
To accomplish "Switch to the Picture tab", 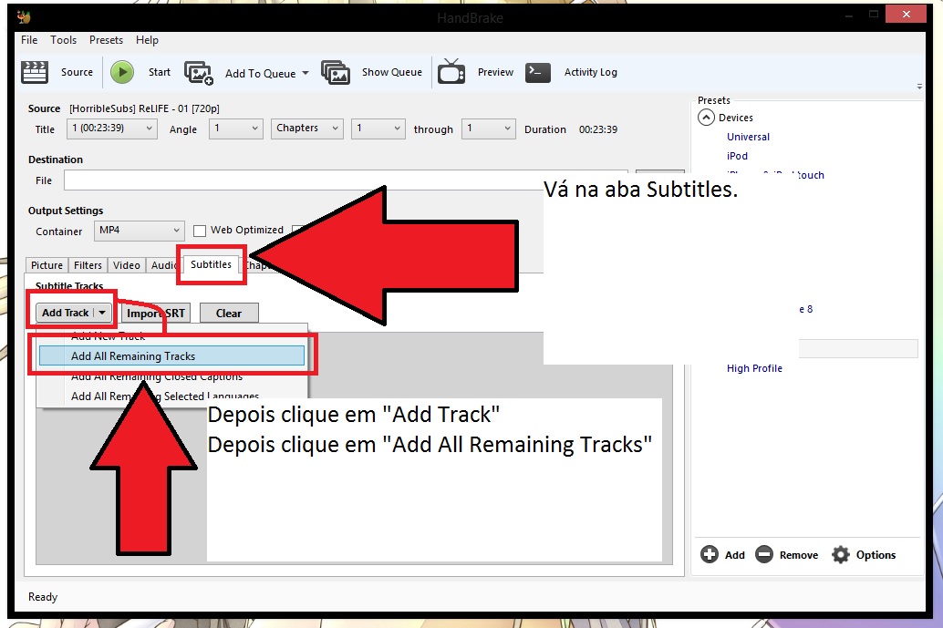I will 47,265.
